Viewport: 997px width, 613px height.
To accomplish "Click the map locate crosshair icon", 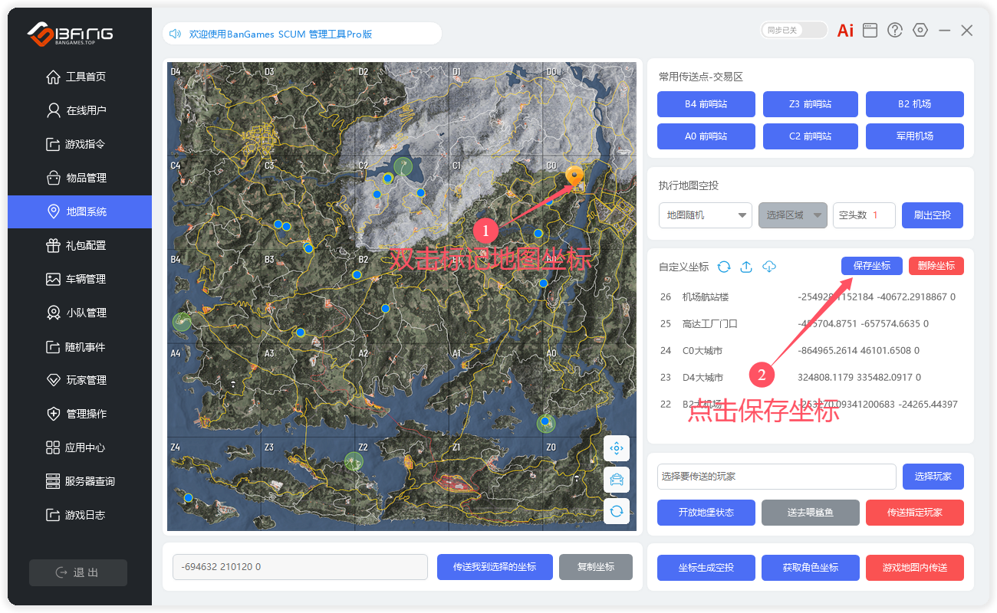I will (x=616, y=448).
